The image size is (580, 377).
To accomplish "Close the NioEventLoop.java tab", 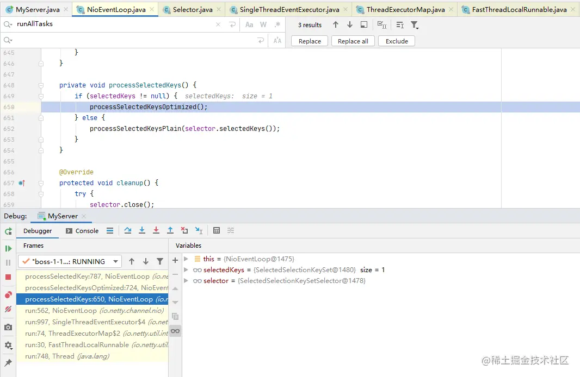I will [x=152, y=10].
